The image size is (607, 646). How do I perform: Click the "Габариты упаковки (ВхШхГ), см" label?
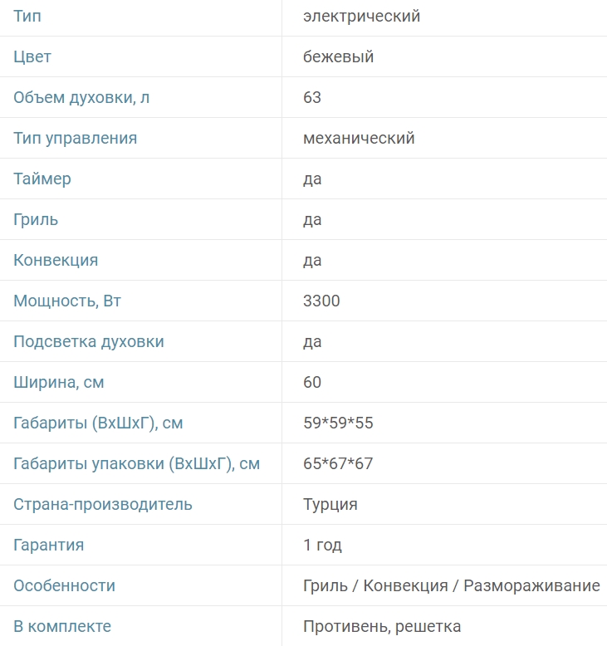[x=136, y=464]
